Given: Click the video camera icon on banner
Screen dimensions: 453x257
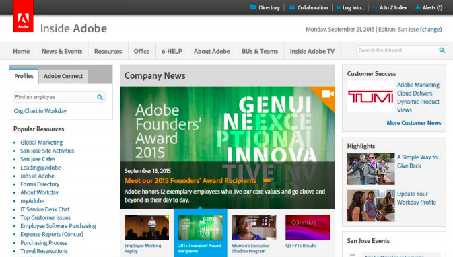Looking at the screenshot, I should [x=328, y=94].
